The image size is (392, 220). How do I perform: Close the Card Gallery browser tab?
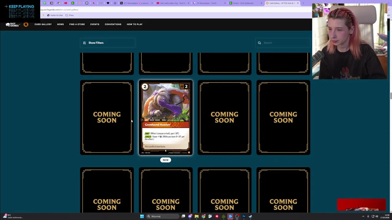coord(298,3)
